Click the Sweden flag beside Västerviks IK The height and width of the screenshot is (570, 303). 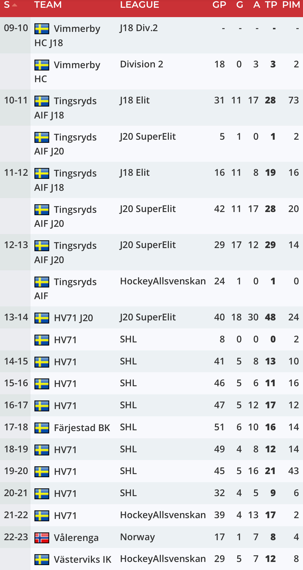click(42, 560)
